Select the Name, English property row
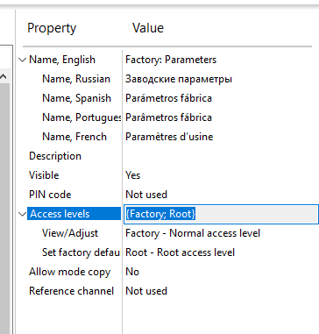319x334 pixels. coord(62,60)
